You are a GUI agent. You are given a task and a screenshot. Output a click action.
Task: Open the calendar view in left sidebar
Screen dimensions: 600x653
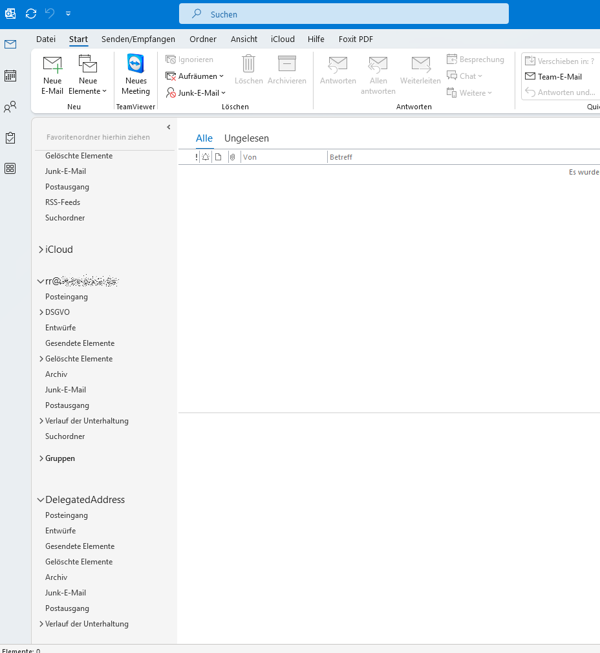[x=10, y=76]
